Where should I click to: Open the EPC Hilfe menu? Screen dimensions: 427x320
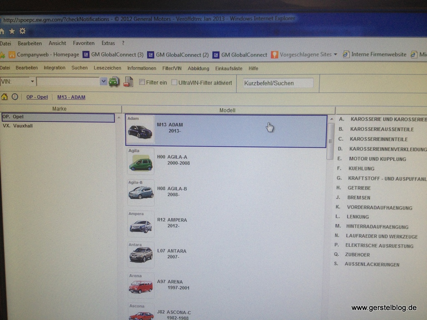pos(253,69)
